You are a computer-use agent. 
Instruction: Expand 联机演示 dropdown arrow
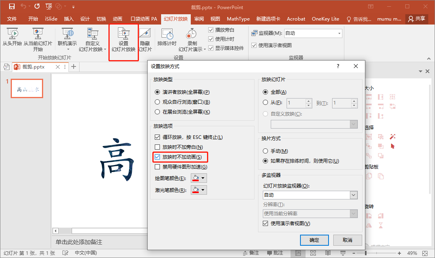click(68, 49)
